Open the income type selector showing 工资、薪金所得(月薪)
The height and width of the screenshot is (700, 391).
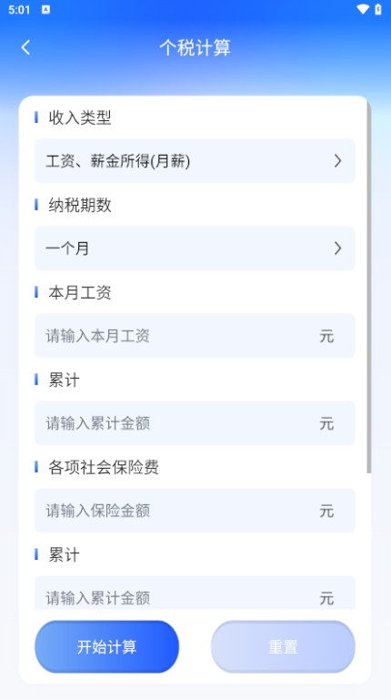click(x=195, y=161)
